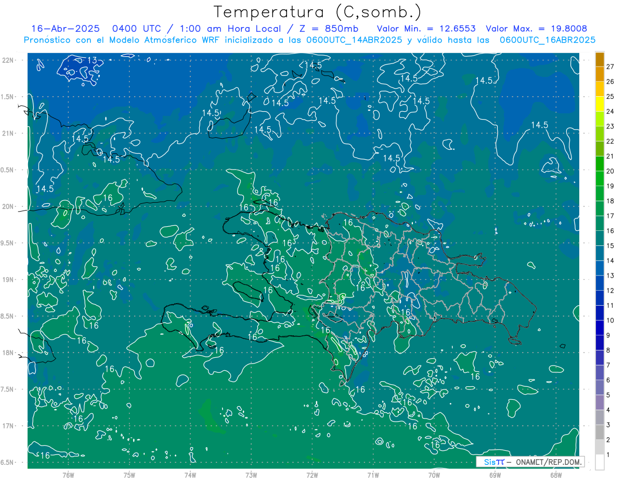Click the "2" label on the color scale
The image size is (624, 482).
608,440
